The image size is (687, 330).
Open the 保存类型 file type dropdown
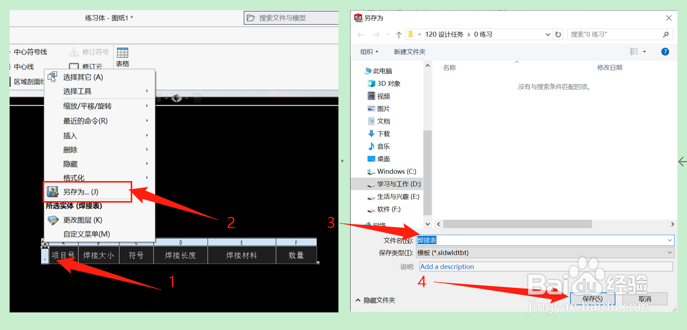[x=669, y=253]
